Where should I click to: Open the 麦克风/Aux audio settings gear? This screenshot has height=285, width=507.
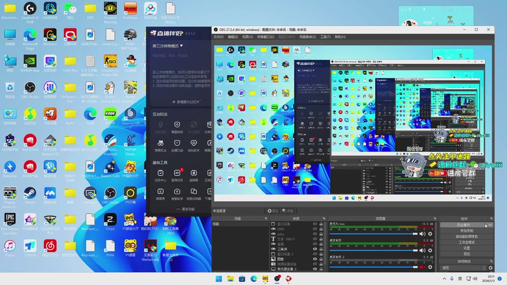pyautogui.click(x=430, y=234)
